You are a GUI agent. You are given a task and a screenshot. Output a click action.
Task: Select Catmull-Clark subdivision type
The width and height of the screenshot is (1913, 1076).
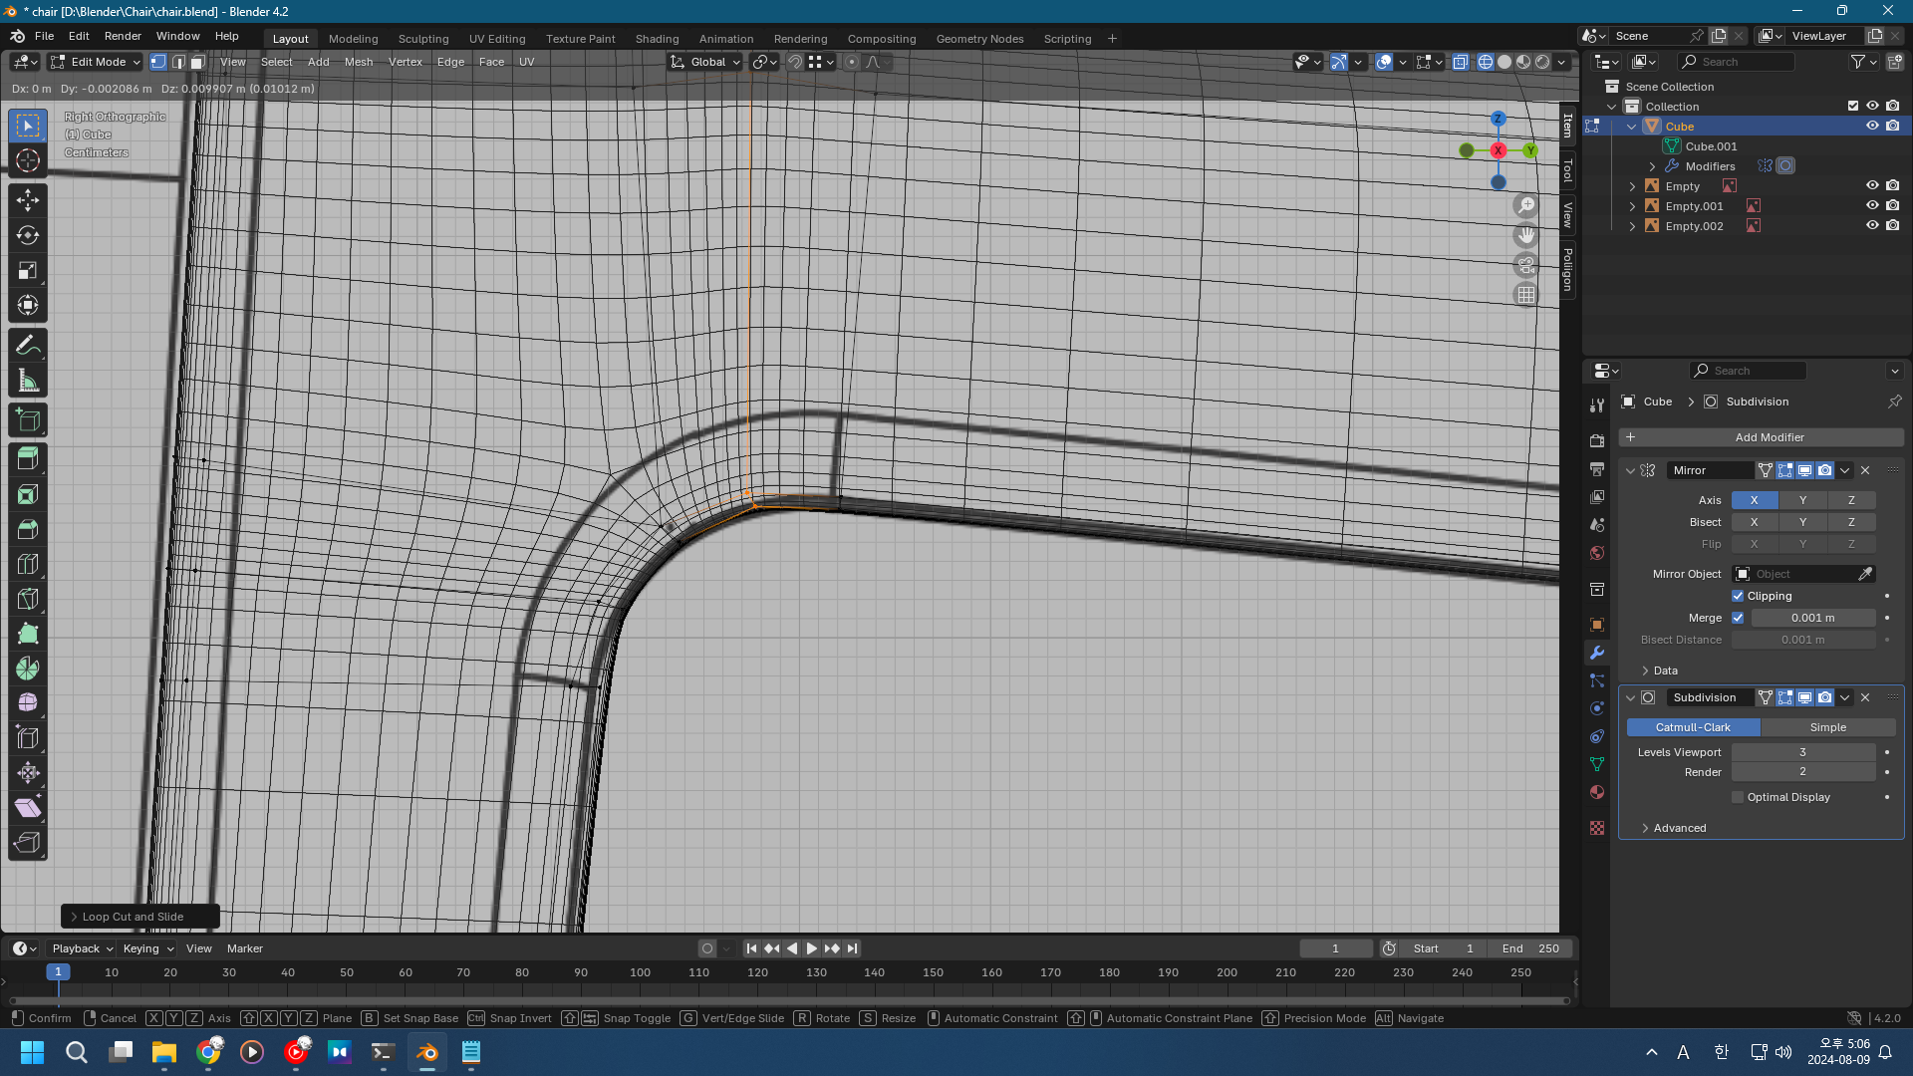tap(1693, 727)
